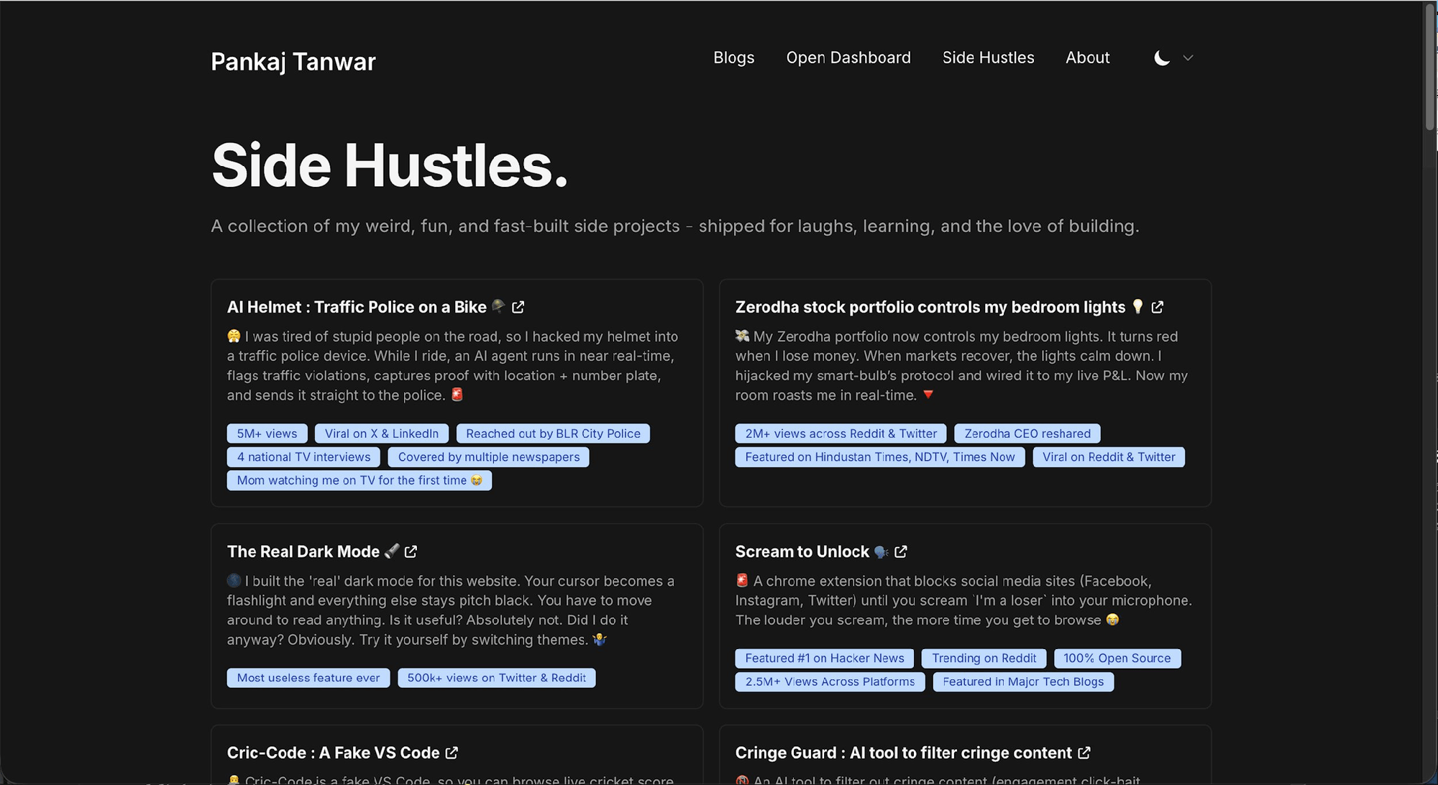The height and width of the screenshot is (785, 1438).
Task: Expand the theme selector chevron
Action: coord(1188,58)
